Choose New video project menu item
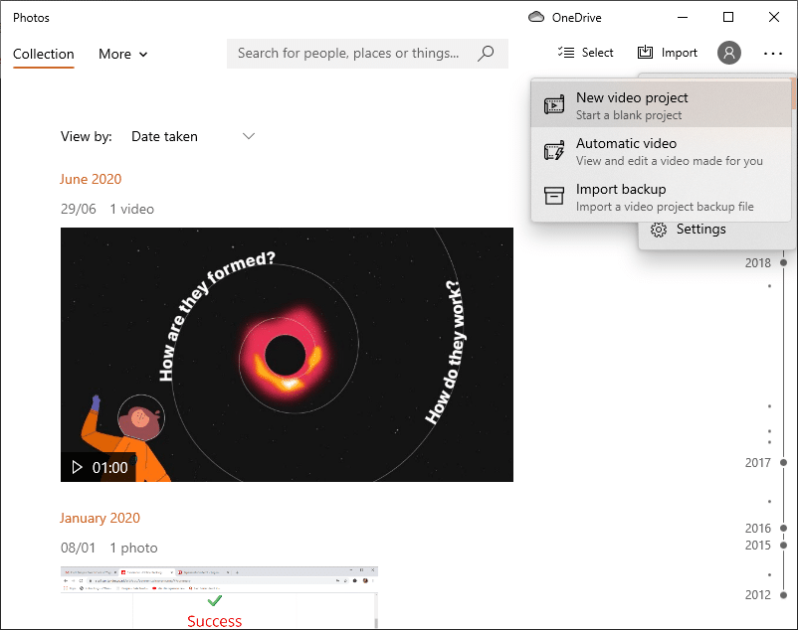798x630 pixels. [661, 104]
